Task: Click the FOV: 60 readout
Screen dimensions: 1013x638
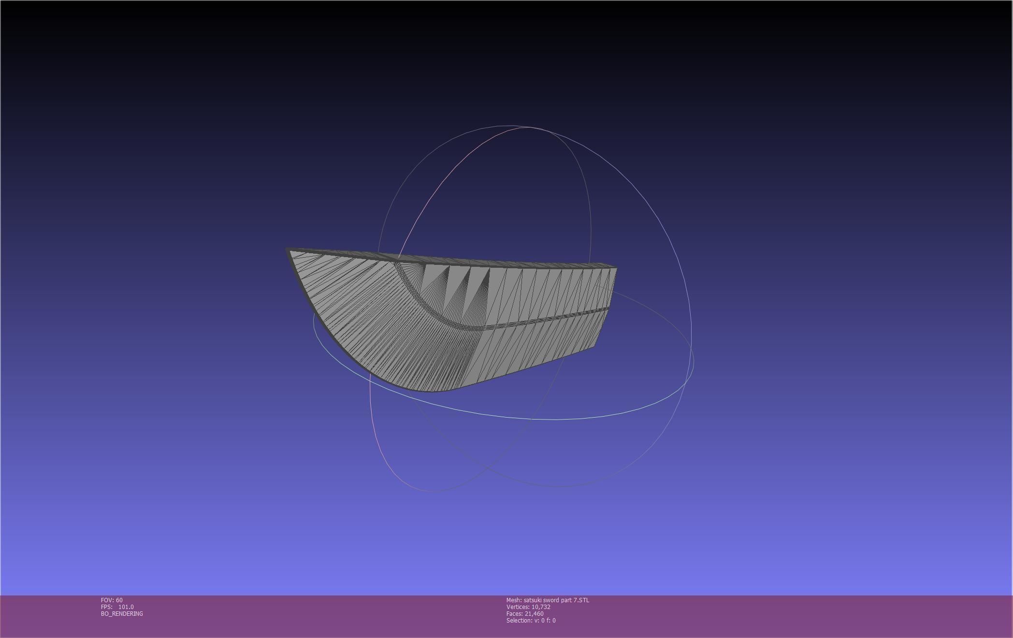Action: tap(112, 600)
